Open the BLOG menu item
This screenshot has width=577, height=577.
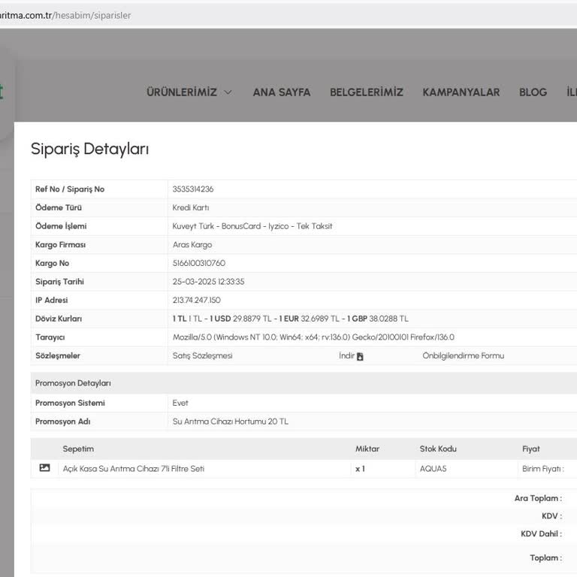[533, 92]
